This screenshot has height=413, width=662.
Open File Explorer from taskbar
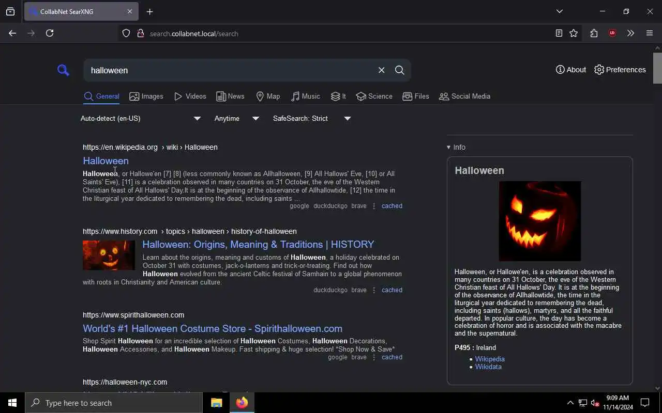217,403
